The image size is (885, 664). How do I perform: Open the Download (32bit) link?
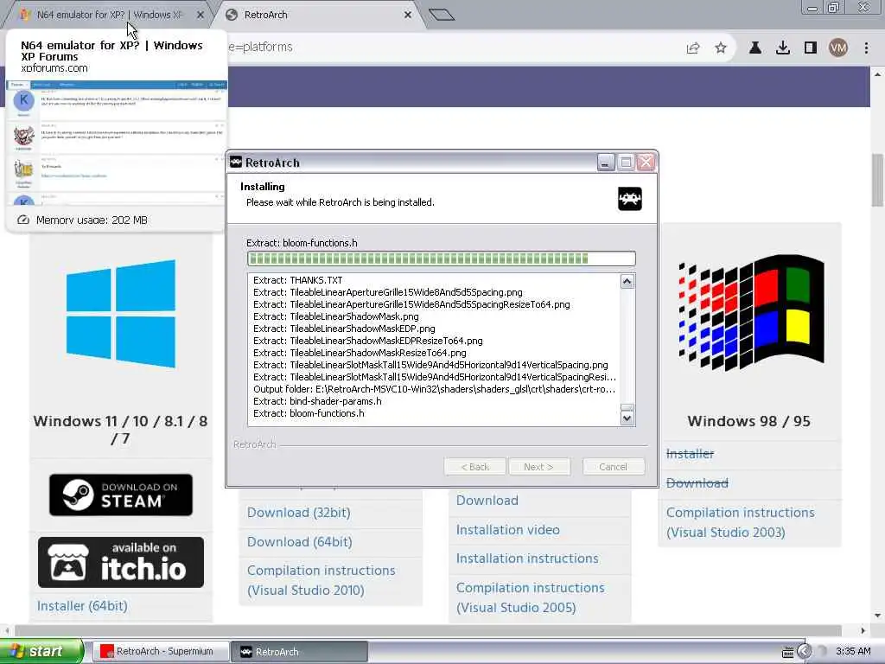[298, 513]
